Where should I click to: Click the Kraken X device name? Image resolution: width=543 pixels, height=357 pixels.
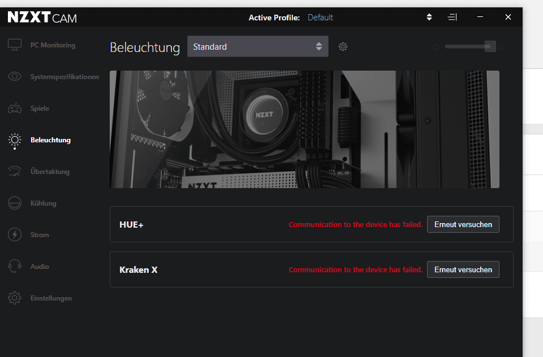(x=138, y=270)
